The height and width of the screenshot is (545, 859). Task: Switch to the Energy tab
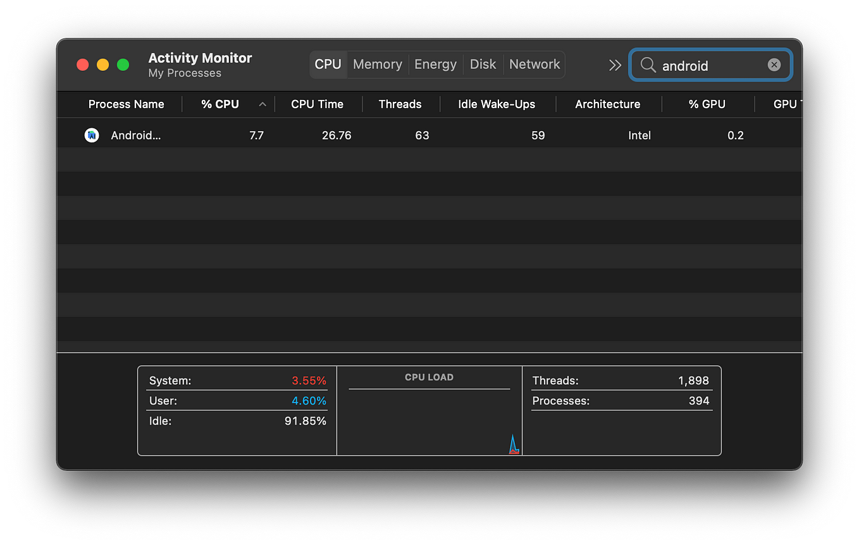tap(435, 65)
